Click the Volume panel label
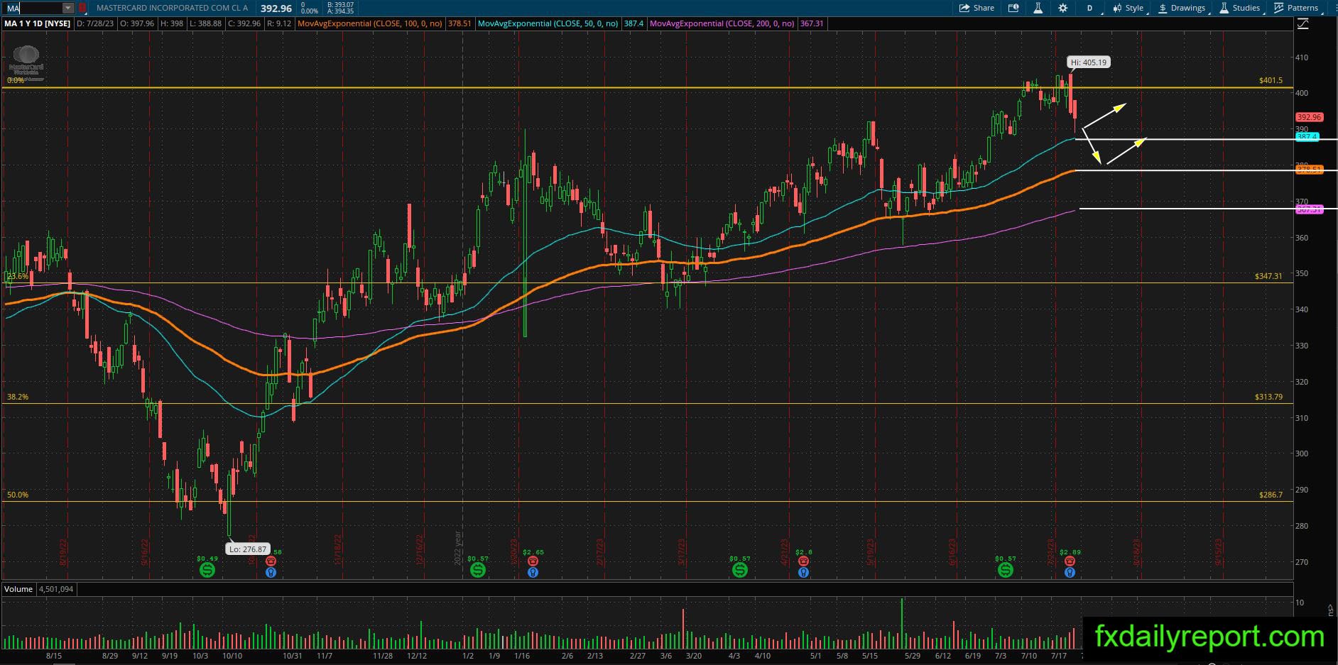Screen dimensions: 1338x665 coord(18,589)
